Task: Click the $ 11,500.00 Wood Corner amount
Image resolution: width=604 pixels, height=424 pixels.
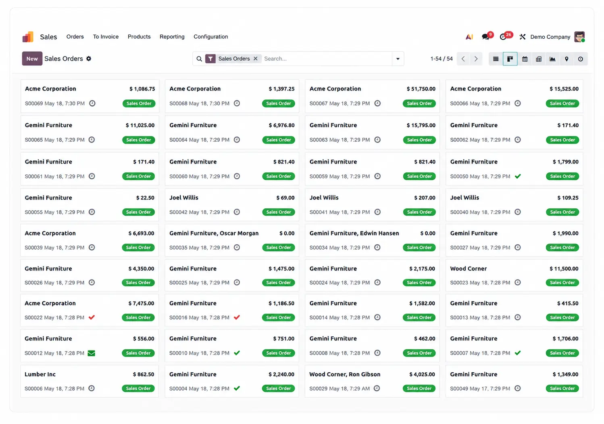Action: pos(564,269)
